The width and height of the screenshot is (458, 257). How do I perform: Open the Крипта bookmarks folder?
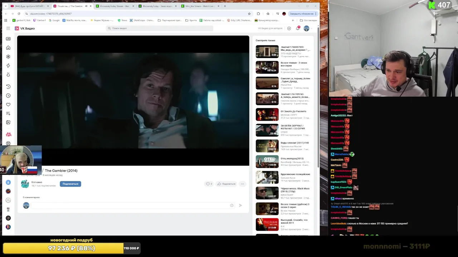tap(191, 20)
